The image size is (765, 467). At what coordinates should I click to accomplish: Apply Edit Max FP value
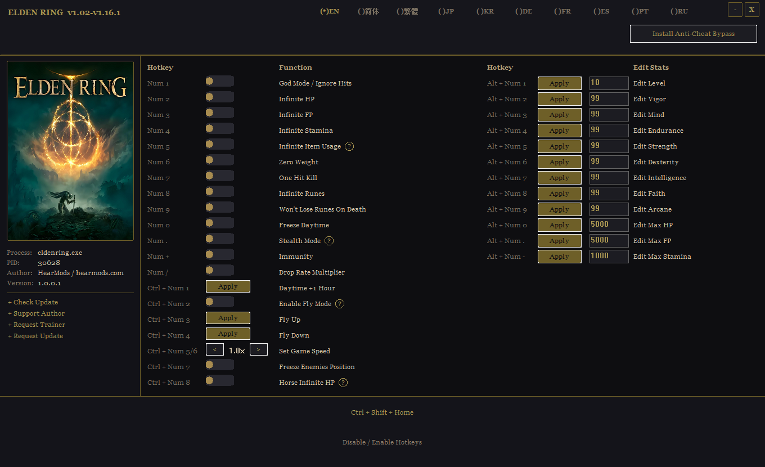[x=560, y=241]
